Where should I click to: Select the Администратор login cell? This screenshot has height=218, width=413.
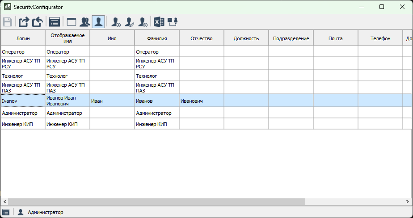point(23,113)
